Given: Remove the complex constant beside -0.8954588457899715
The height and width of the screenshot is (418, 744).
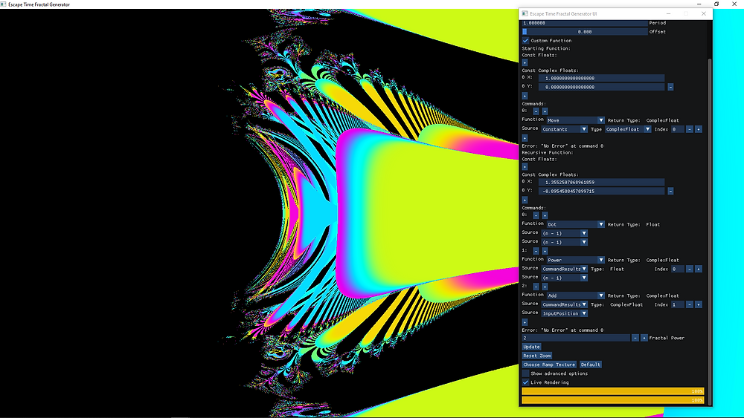Looking at the screenshot, I should click(670, 192).
